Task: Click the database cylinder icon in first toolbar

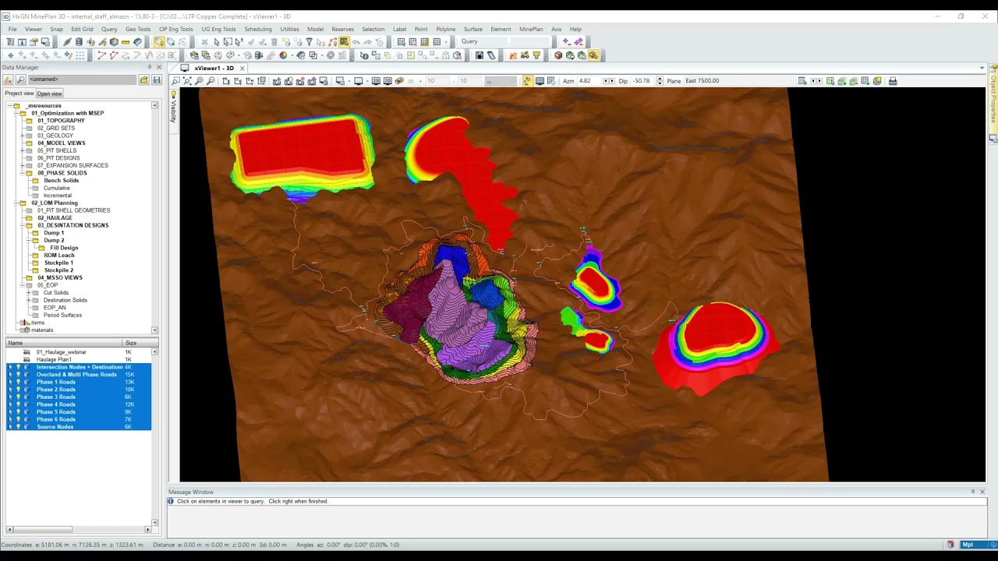Action: (x=79, y=41)
